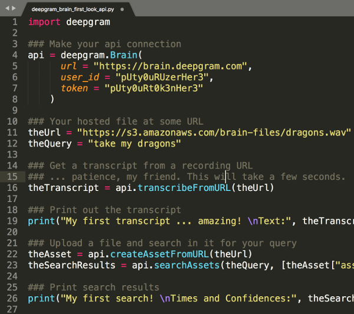Click "theUrl" variable on line 11
354x314 pixels.
pyautogui.click(x=44, y=132)
